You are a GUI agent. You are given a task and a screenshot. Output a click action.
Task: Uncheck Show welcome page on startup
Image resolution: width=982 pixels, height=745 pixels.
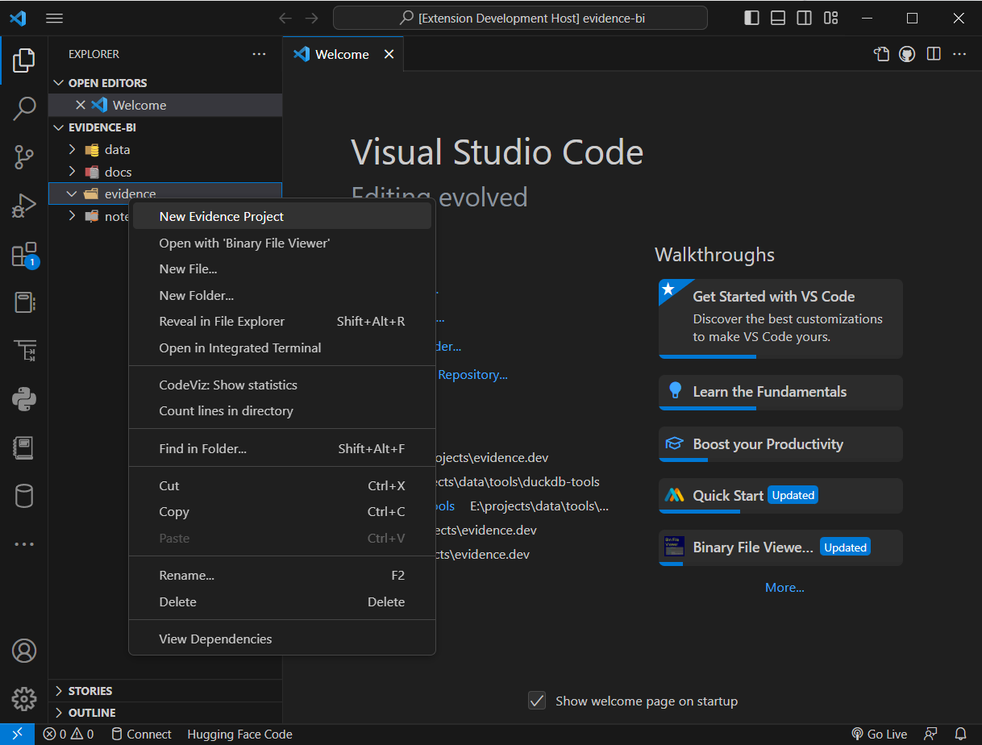(x=537, y=701)
